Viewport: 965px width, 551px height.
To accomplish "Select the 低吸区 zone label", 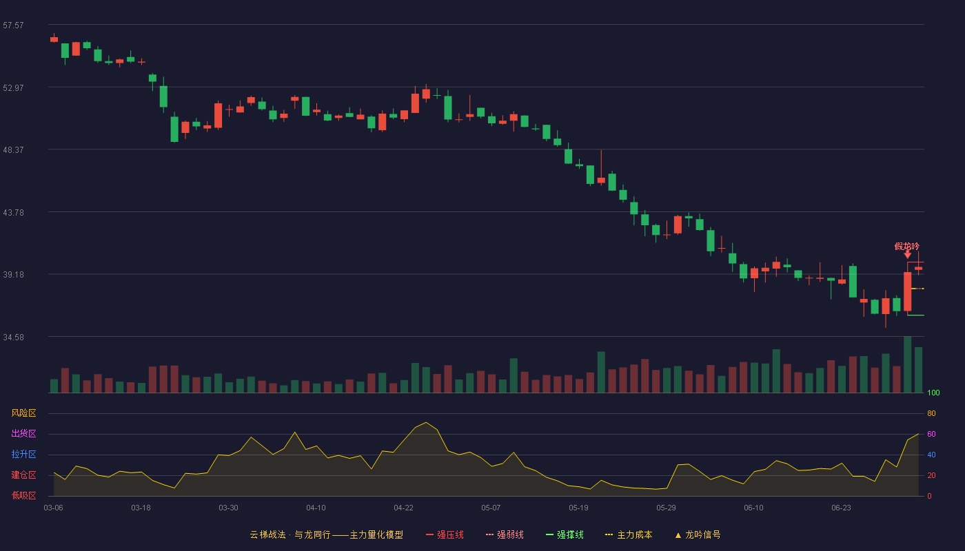I will pos(23,495).
